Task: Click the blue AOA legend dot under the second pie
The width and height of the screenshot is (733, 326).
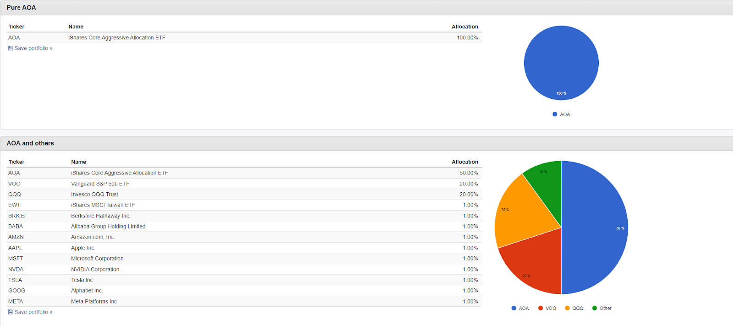Action: [x=514, y=308]
